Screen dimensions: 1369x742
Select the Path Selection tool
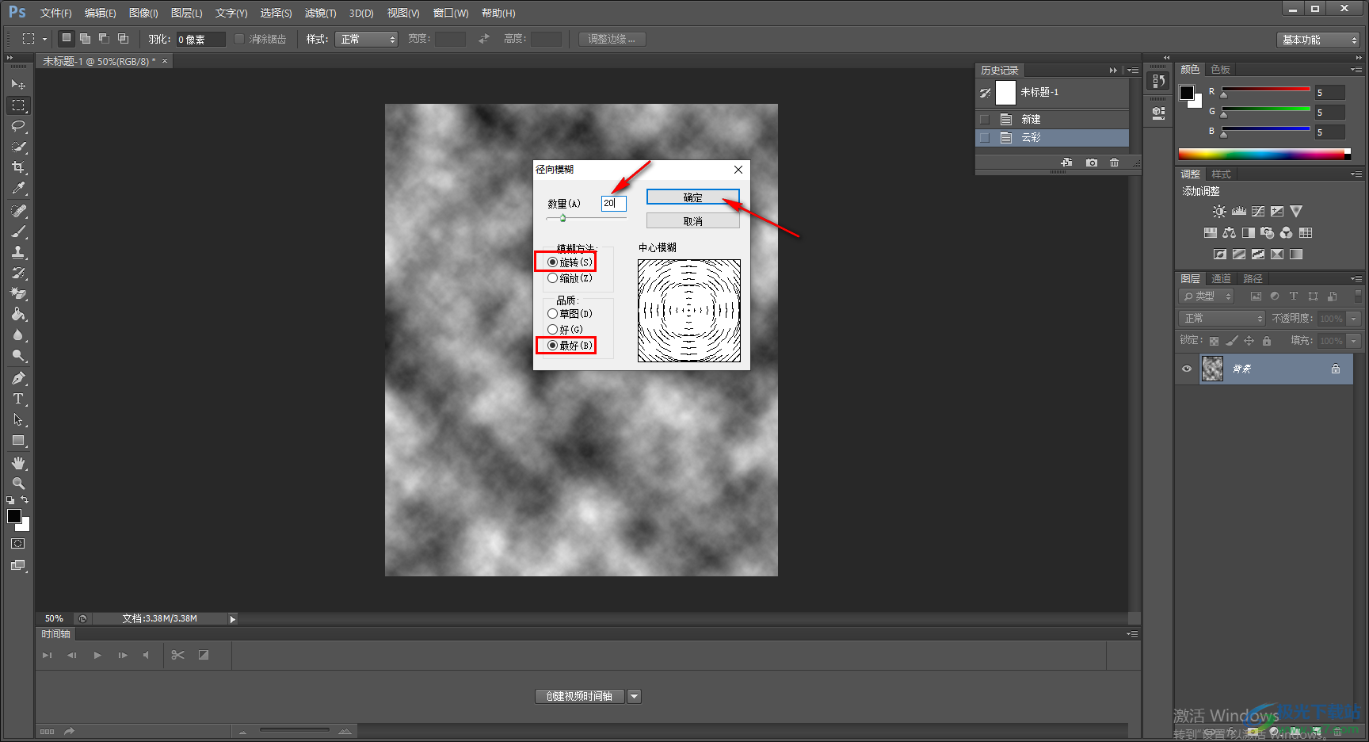click(18, 419)
